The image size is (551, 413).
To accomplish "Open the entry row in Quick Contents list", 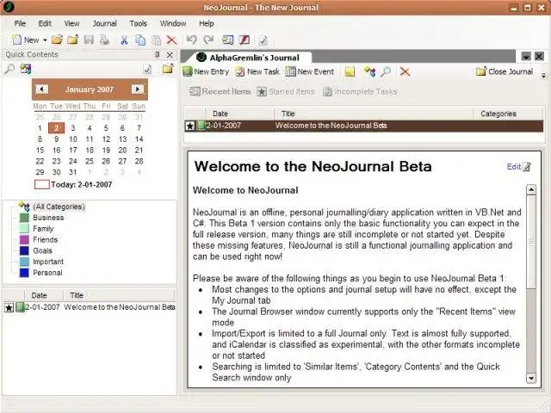I will 90,307.
